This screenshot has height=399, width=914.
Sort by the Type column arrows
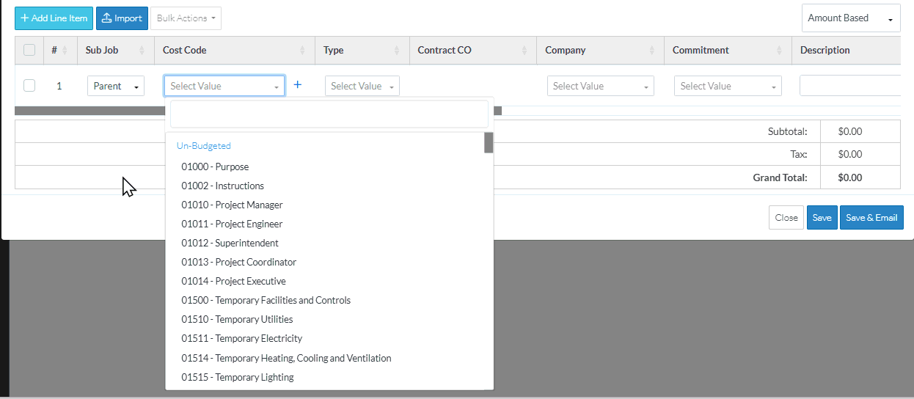[397, 51]
